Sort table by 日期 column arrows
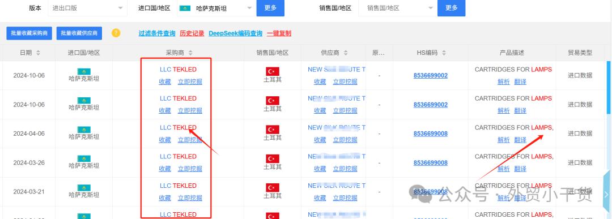612x219 pixels. coord(39,53)
